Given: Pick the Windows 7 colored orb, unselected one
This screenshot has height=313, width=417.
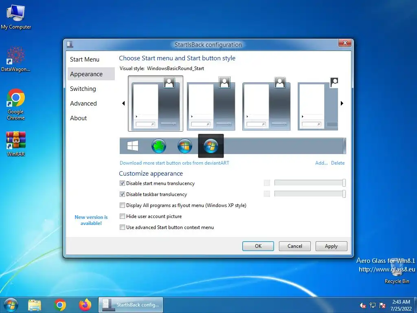Looking at the screenshot, I should point(185,146).
